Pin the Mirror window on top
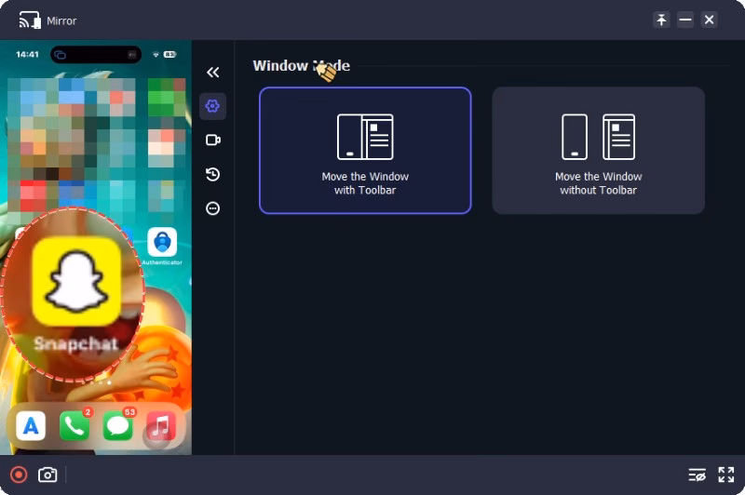 pyautogui.click(x=661, y=20)
